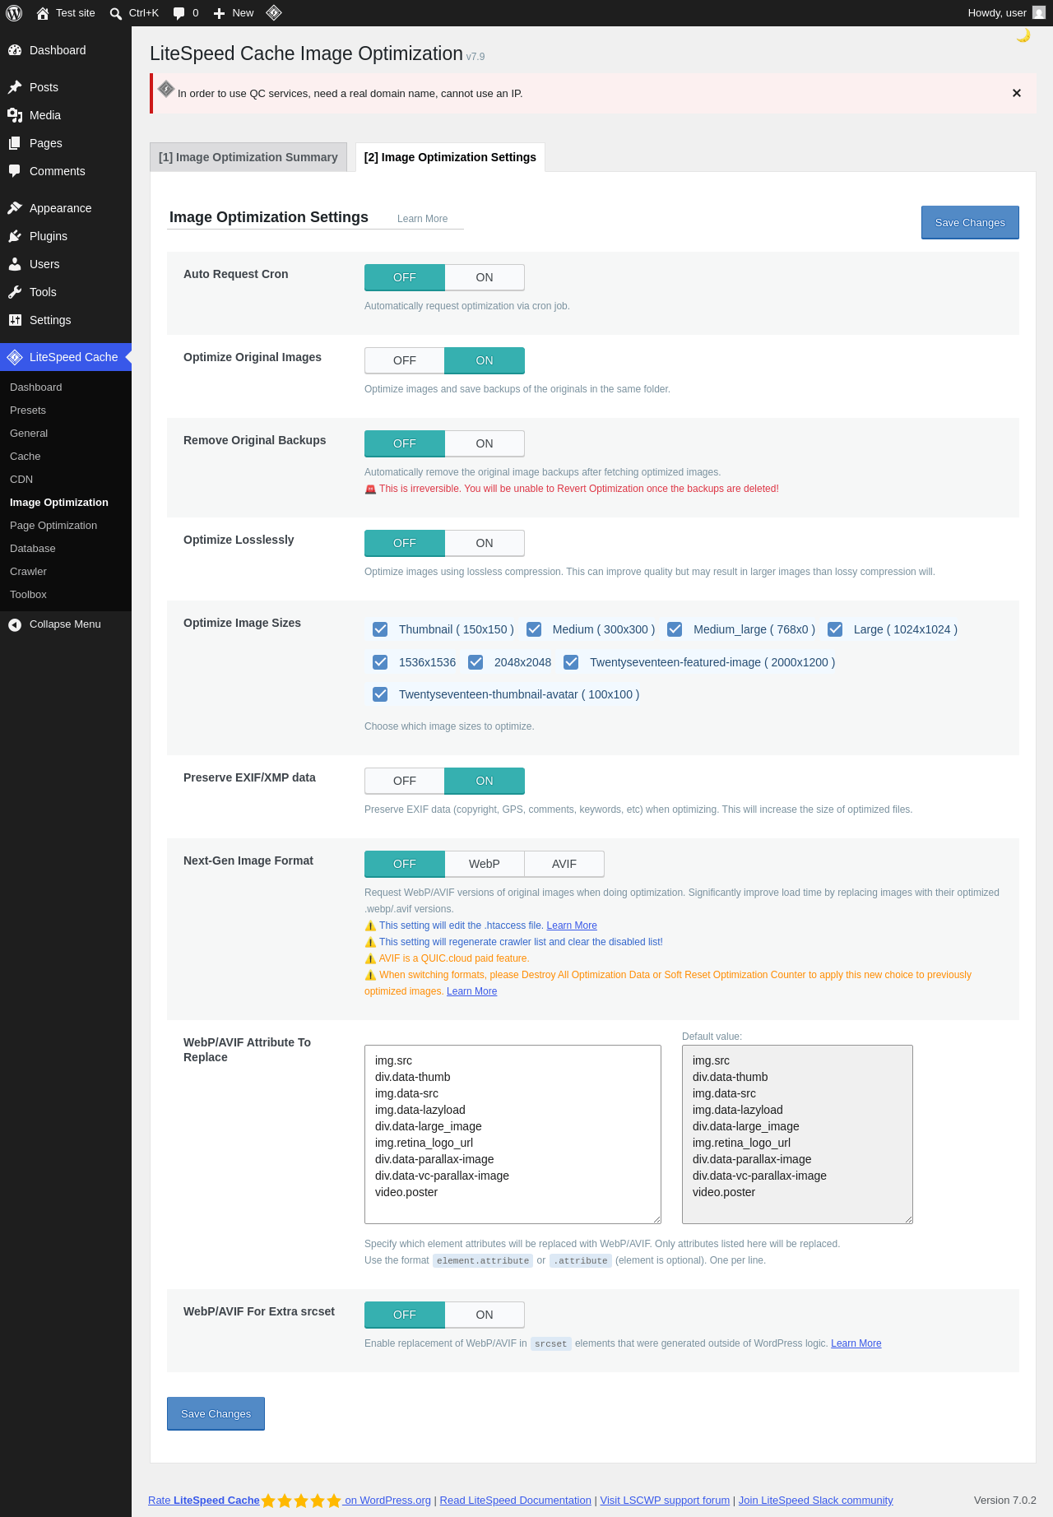Open LiteSpeed Presets submenu item
This screenshot has height=1517, width=1053.
tap(28, 411)
